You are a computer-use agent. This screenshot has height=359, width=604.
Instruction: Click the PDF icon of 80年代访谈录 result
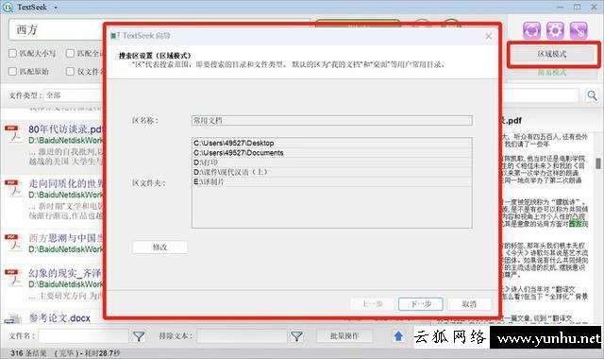pyautogui.click(x=12, y=133)
